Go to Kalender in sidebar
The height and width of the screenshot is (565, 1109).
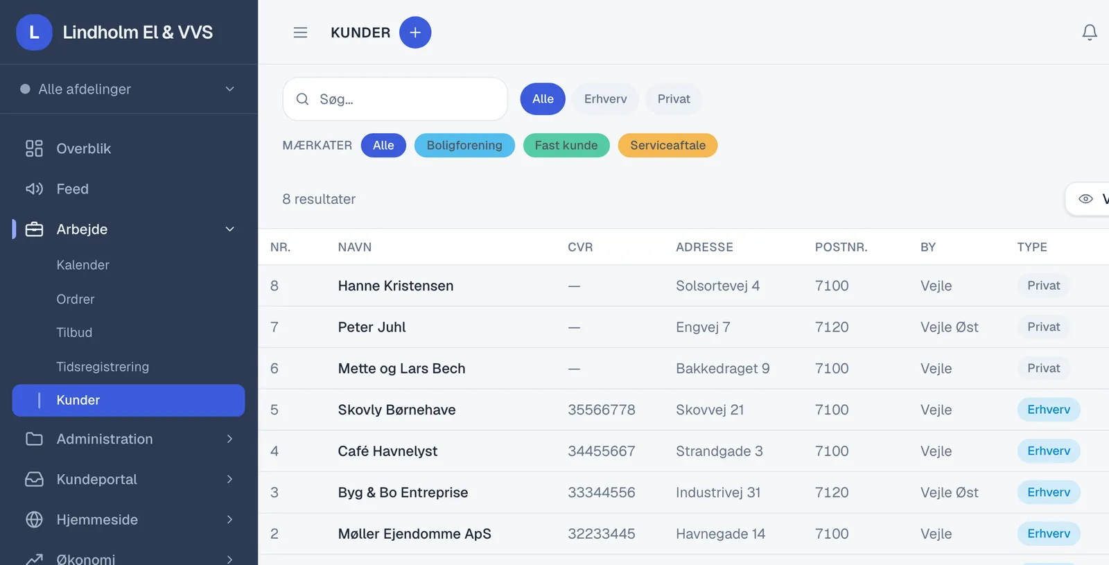82,265
